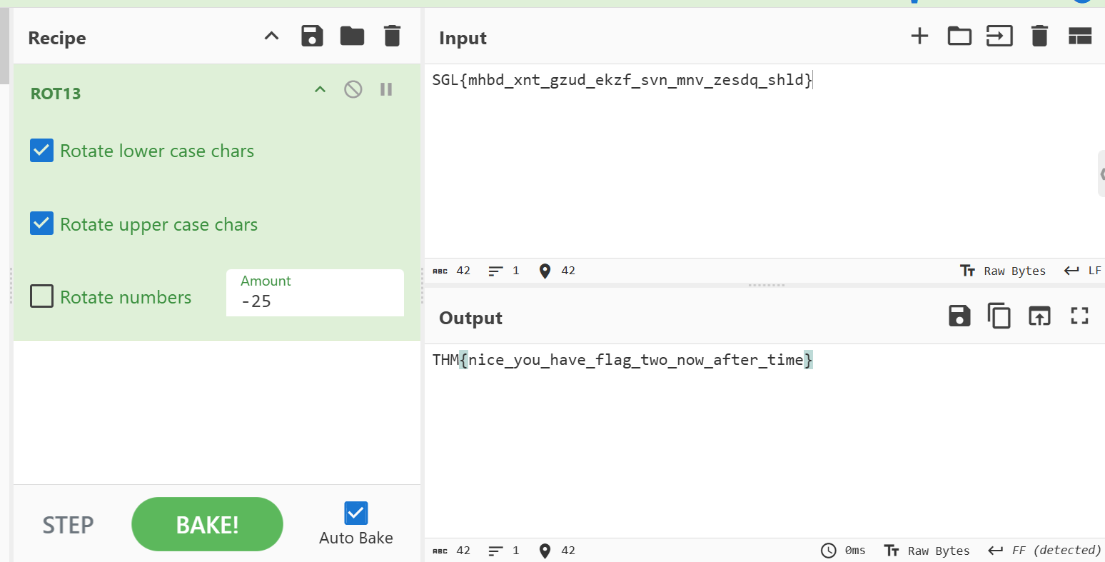Maximise the output pane icon
The image size is (1105, 562).
click(1079, 316)
